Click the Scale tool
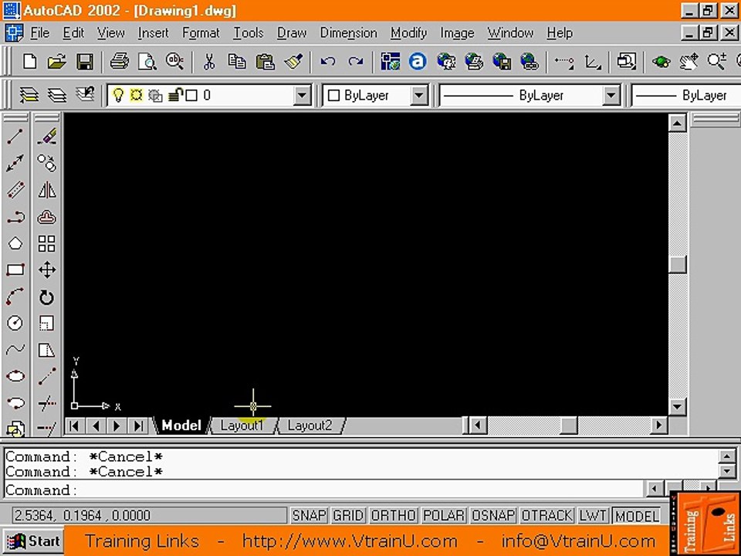This screenshot has height=556, width=741. tap(47, 324)
